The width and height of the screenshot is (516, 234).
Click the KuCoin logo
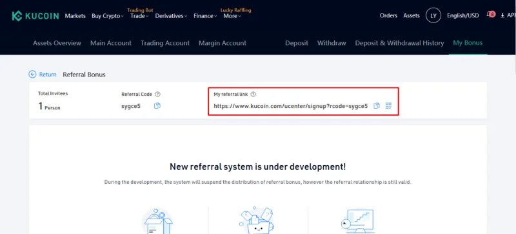[x=35, y=16]
